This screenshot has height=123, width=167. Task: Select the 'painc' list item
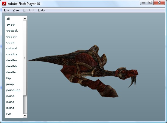pyautogui.click(x=14, y=102)
